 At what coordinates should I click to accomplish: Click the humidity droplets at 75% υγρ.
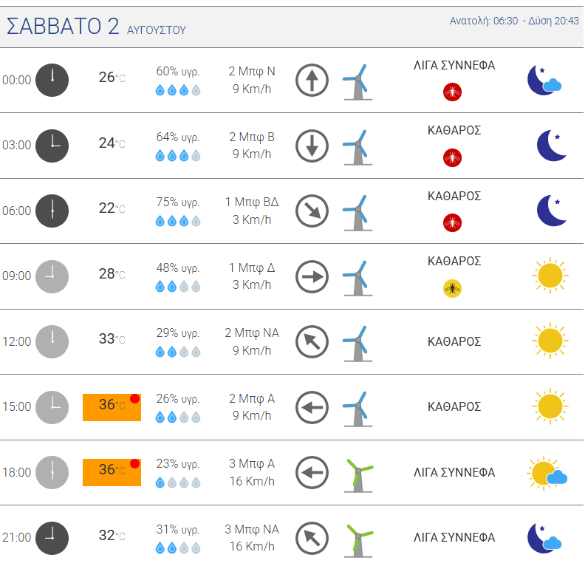point(178,221)
